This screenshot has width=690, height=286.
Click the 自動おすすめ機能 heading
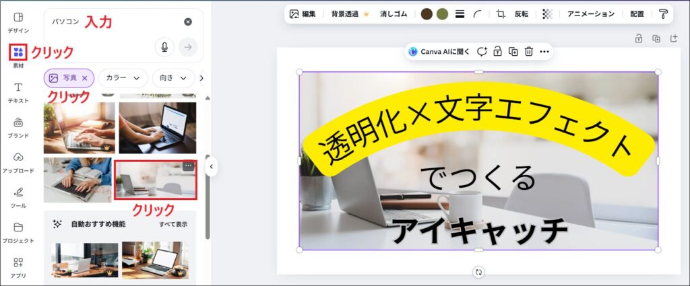coord(98,224)
